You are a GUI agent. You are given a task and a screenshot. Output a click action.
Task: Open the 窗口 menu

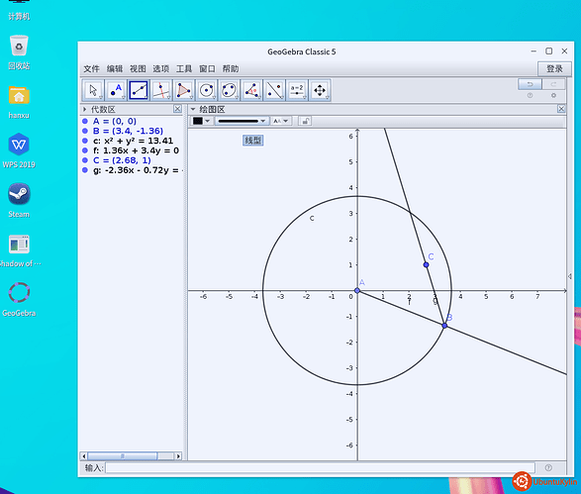click(207, 69)
